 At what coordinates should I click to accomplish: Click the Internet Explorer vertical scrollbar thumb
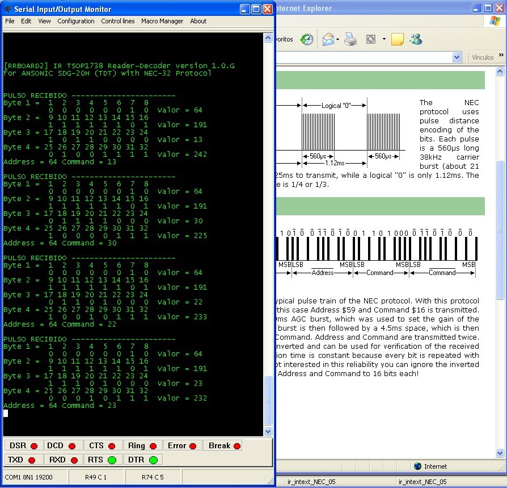coord(500,230)
